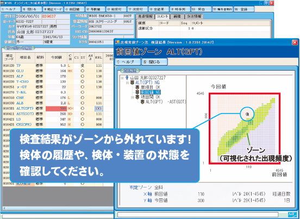Click the 登録 toolbar button
Image resolution: width=300 pixels, height=219 pixels.
click(x=244, y=9)
